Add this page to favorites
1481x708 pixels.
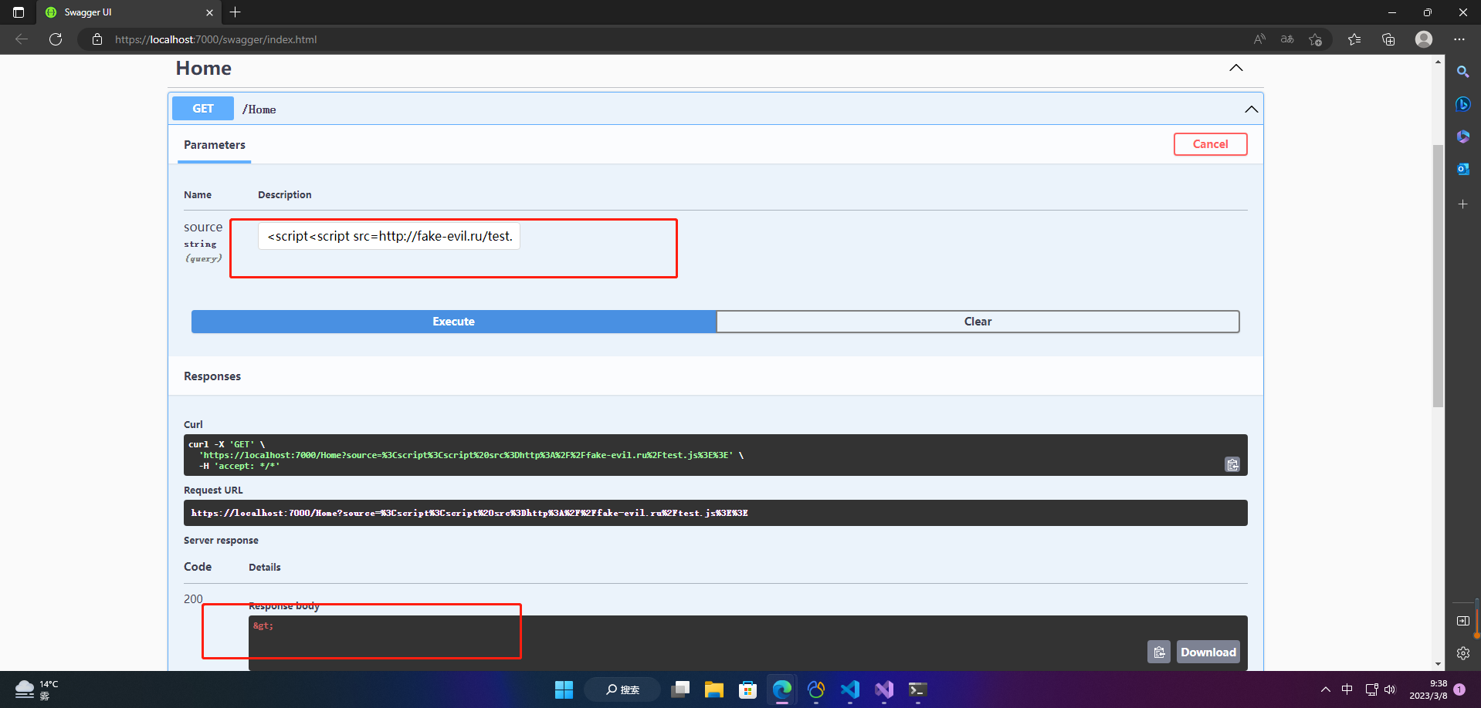[1316, 39]
